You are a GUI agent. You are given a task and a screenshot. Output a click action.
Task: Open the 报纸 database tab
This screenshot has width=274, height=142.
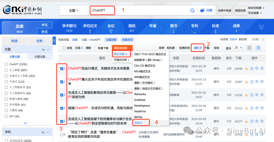(132, 28)
